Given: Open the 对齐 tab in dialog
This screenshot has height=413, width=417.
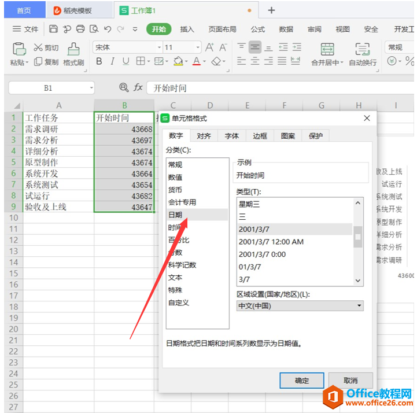Looking at the screenshot, I should (x=204, y=136).
